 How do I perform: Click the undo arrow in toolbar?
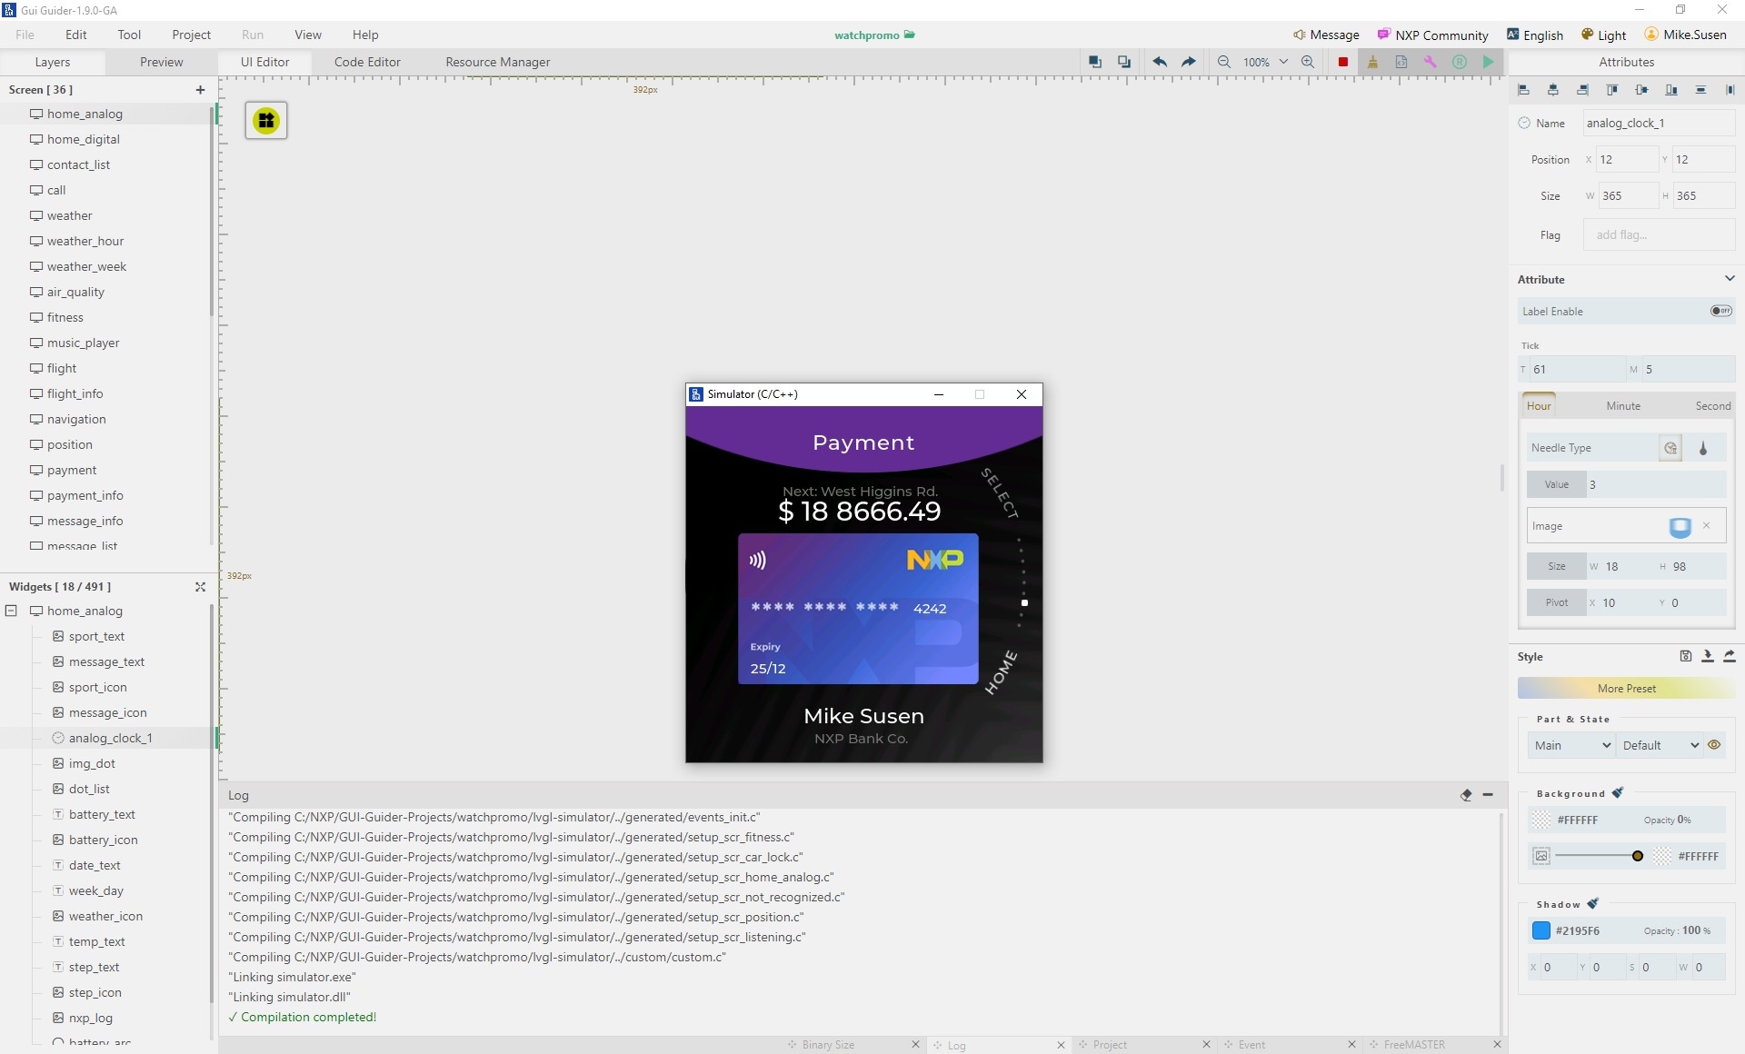point(1160,62)
